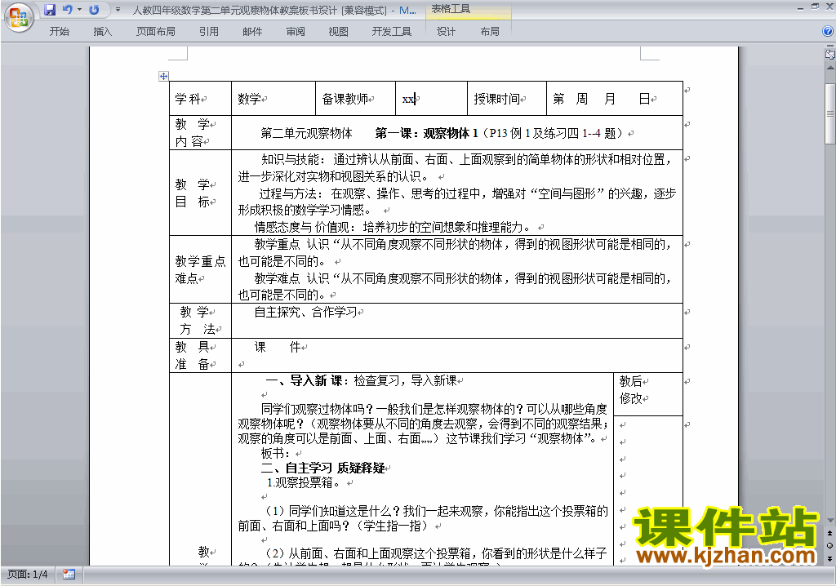Restore down the Word window
Screen dimensions: 836x586
[x=815, y=7]
